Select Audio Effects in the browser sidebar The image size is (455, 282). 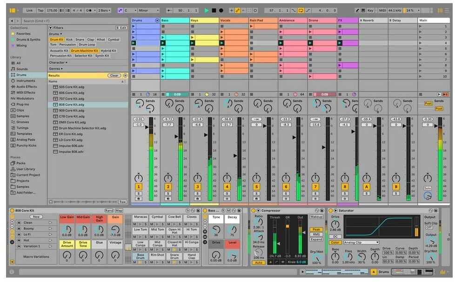[26, 86]
